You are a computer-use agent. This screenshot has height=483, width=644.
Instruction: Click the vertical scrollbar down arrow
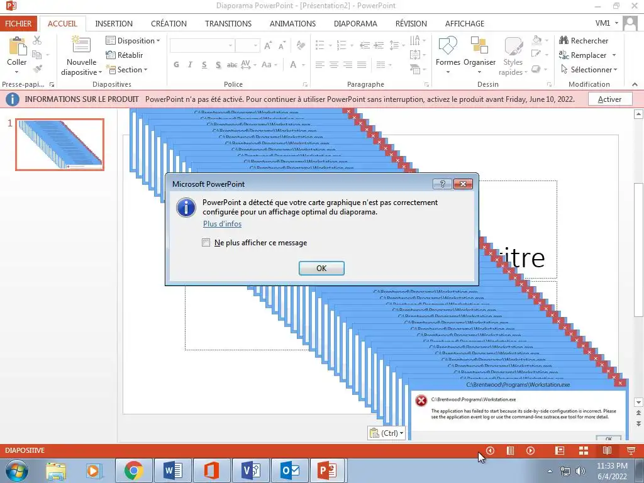638,402
